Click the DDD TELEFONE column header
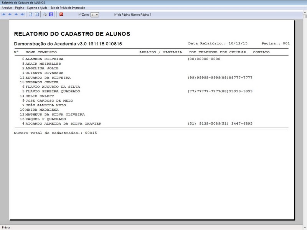Screen dimensions: 307x230 [203, 52]
